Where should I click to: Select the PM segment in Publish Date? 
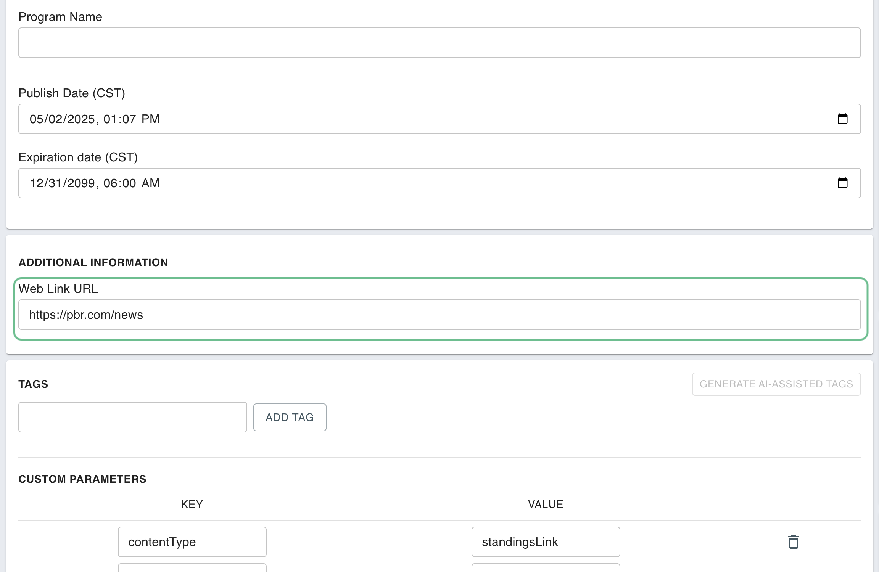150,119
